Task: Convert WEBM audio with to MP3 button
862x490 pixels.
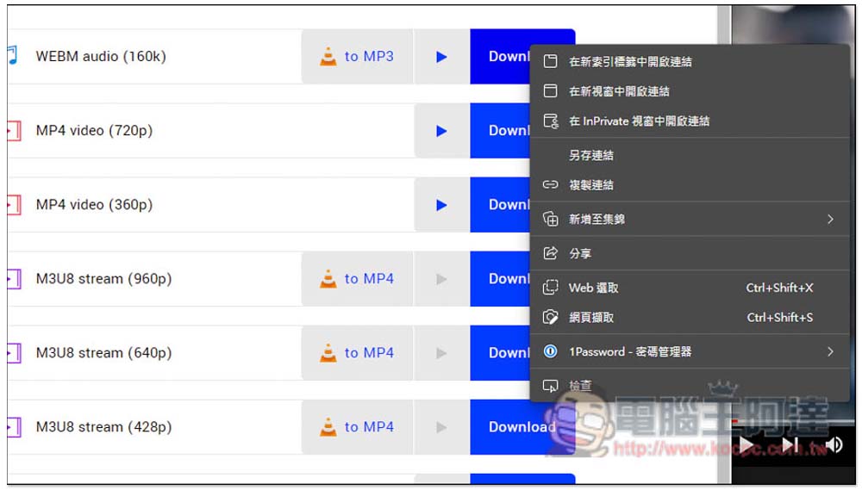Action: [x=358, y=57]
